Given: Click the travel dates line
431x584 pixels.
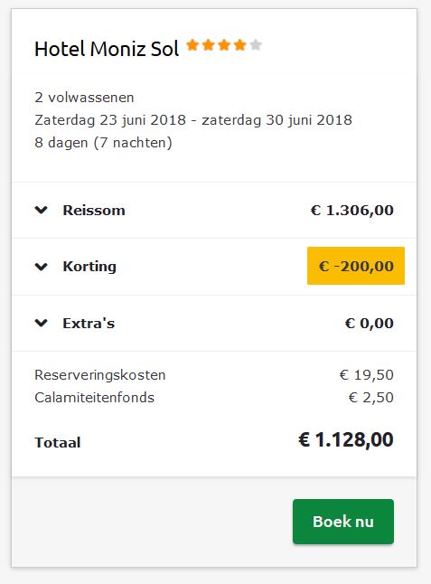Looking at the screenshot, I should (x=193, y=120).
